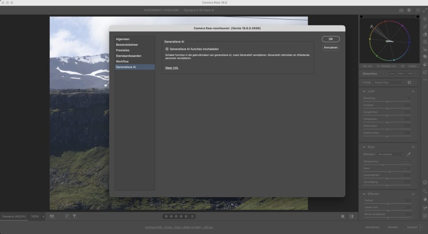Click the Belichting value field

(x=406, y=98)
